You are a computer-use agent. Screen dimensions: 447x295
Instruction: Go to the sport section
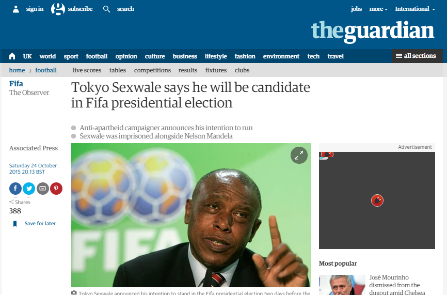tap(71, 56)
